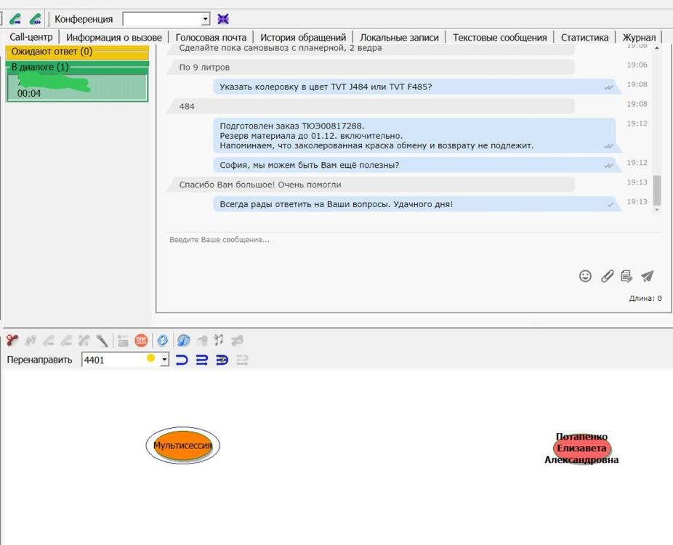Open the Перенаправить number dropdown arrow

click(x=165, y=360)
